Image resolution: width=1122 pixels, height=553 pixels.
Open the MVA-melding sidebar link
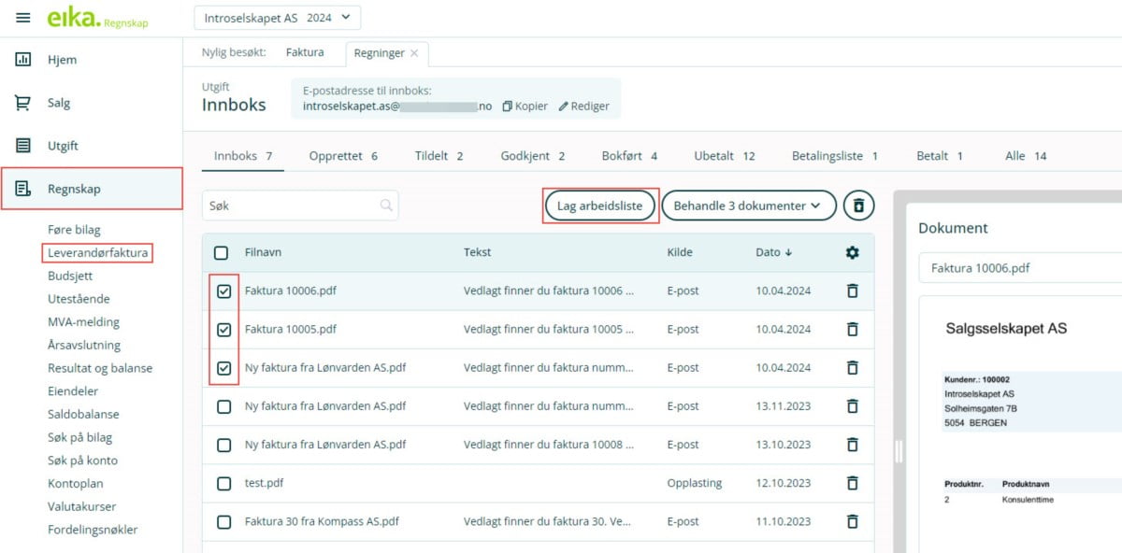point(84,322)
